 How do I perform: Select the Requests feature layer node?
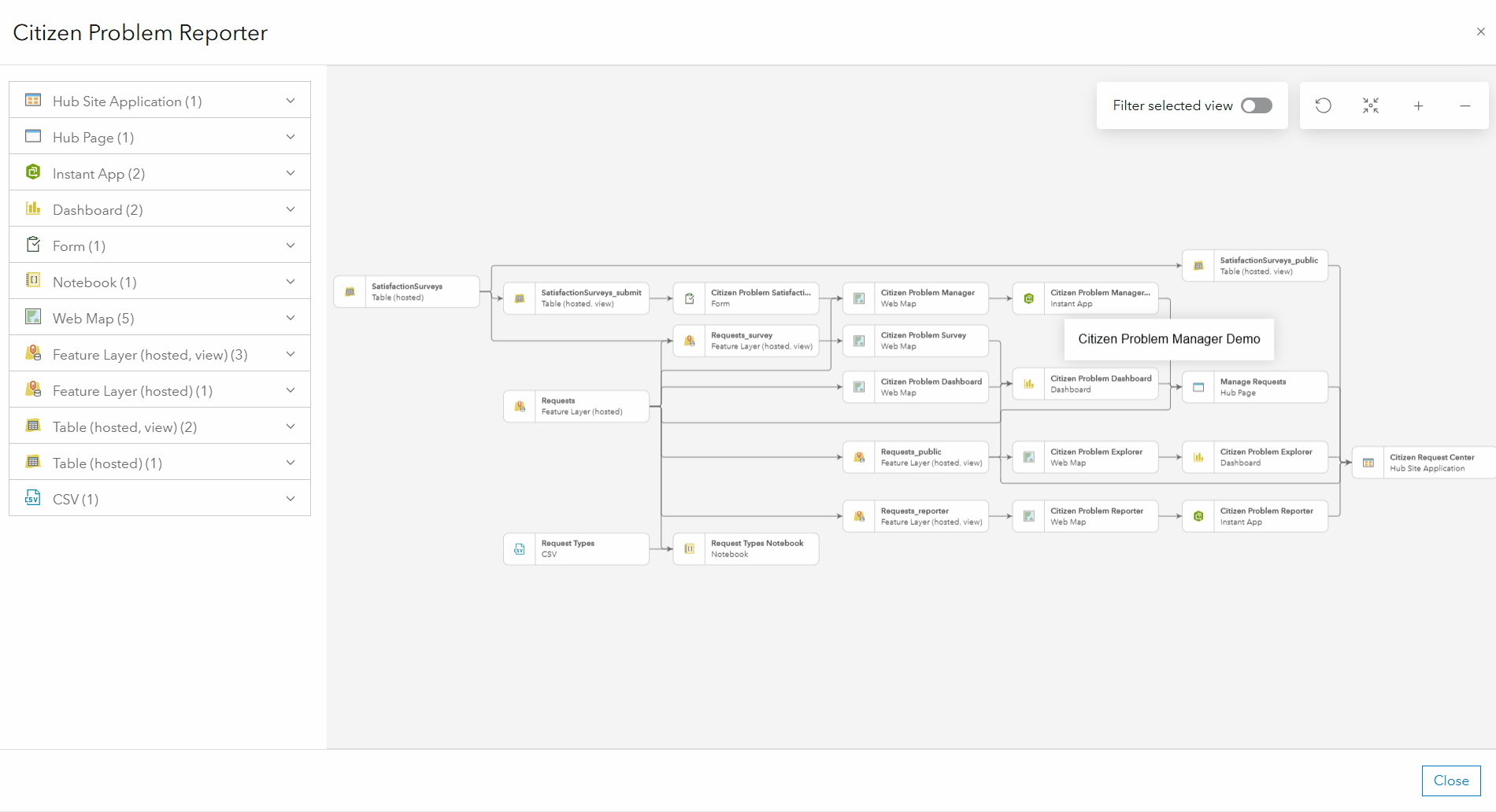click(x=582, y=406)
